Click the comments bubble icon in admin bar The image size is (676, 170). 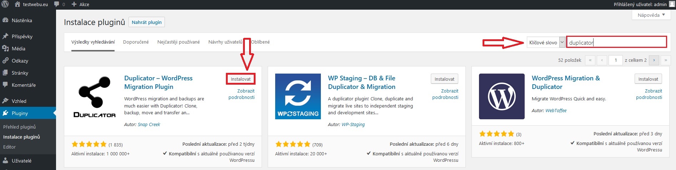[x=57, y=4]
